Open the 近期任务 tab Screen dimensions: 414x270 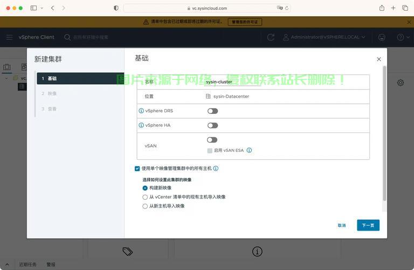point(27,265)
